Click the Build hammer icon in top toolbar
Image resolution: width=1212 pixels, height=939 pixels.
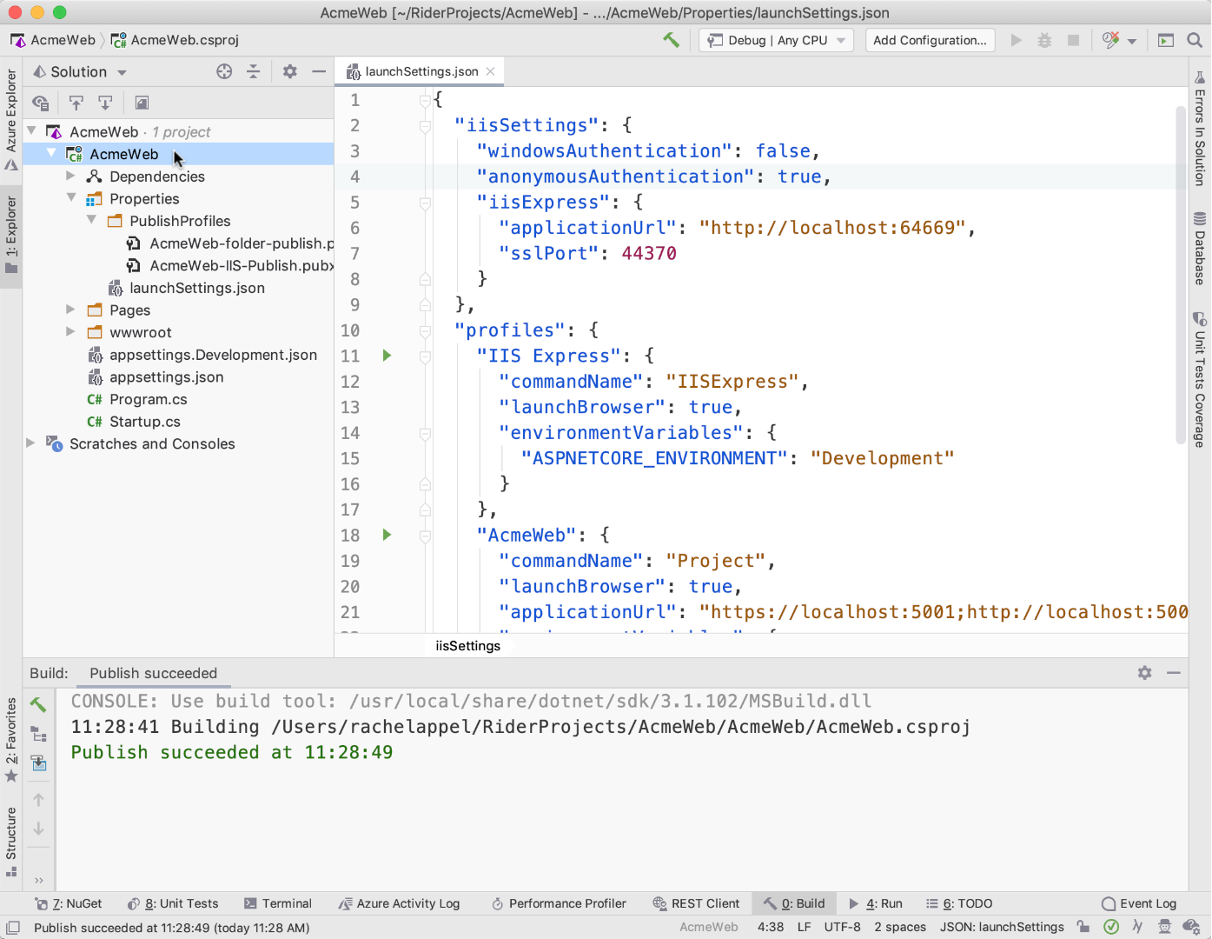coord(671,40)
